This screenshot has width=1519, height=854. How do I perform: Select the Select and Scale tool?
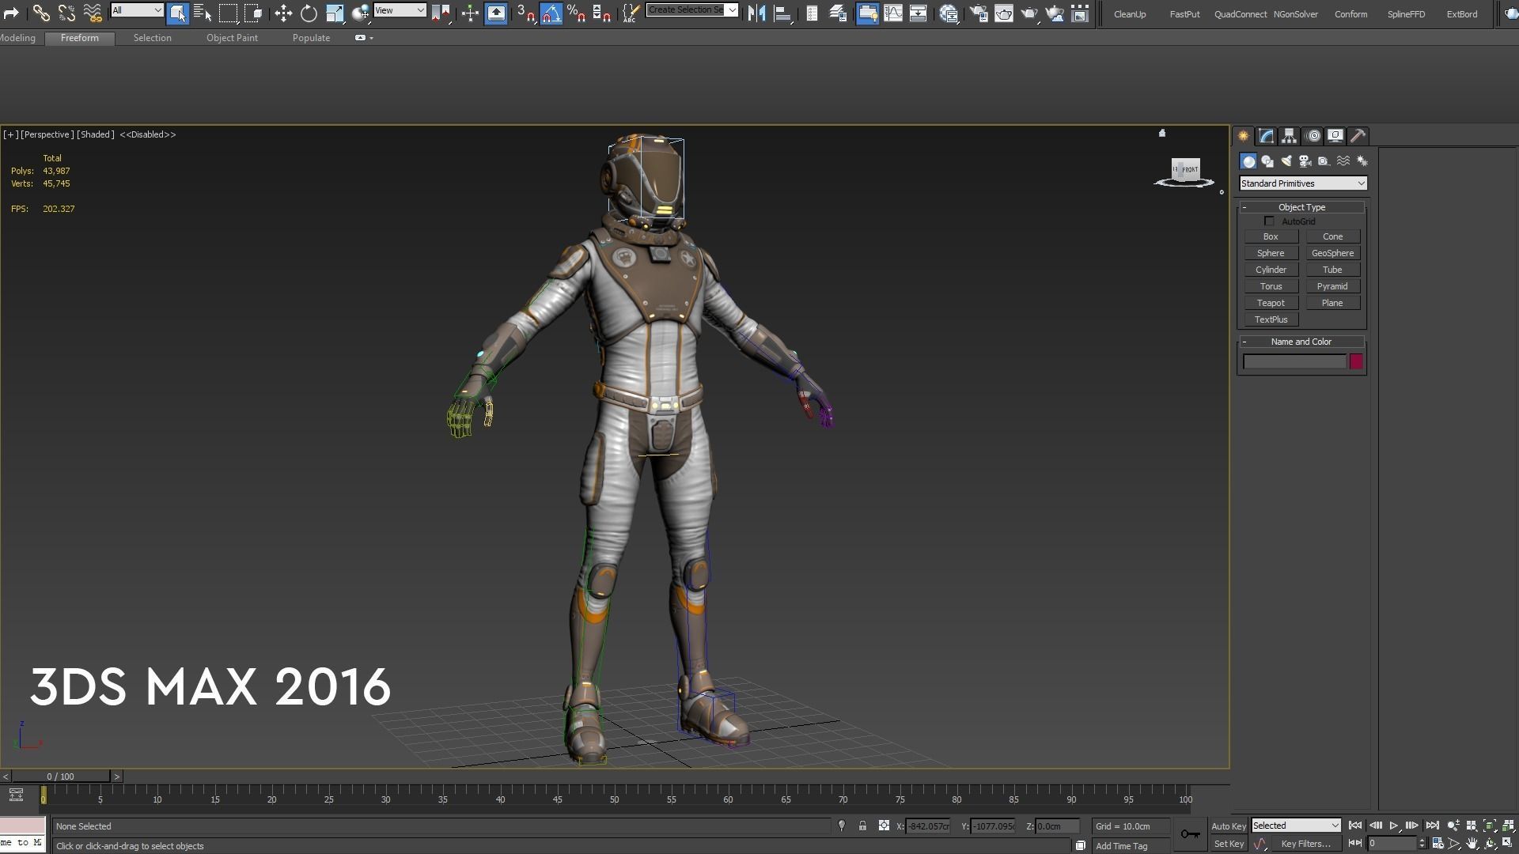coord(335,13)
